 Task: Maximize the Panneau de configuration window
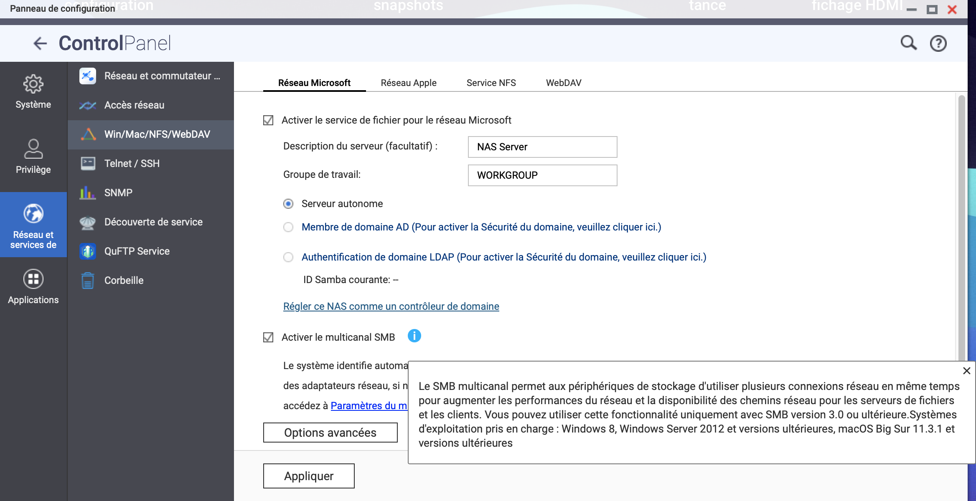tap(932, 10)
